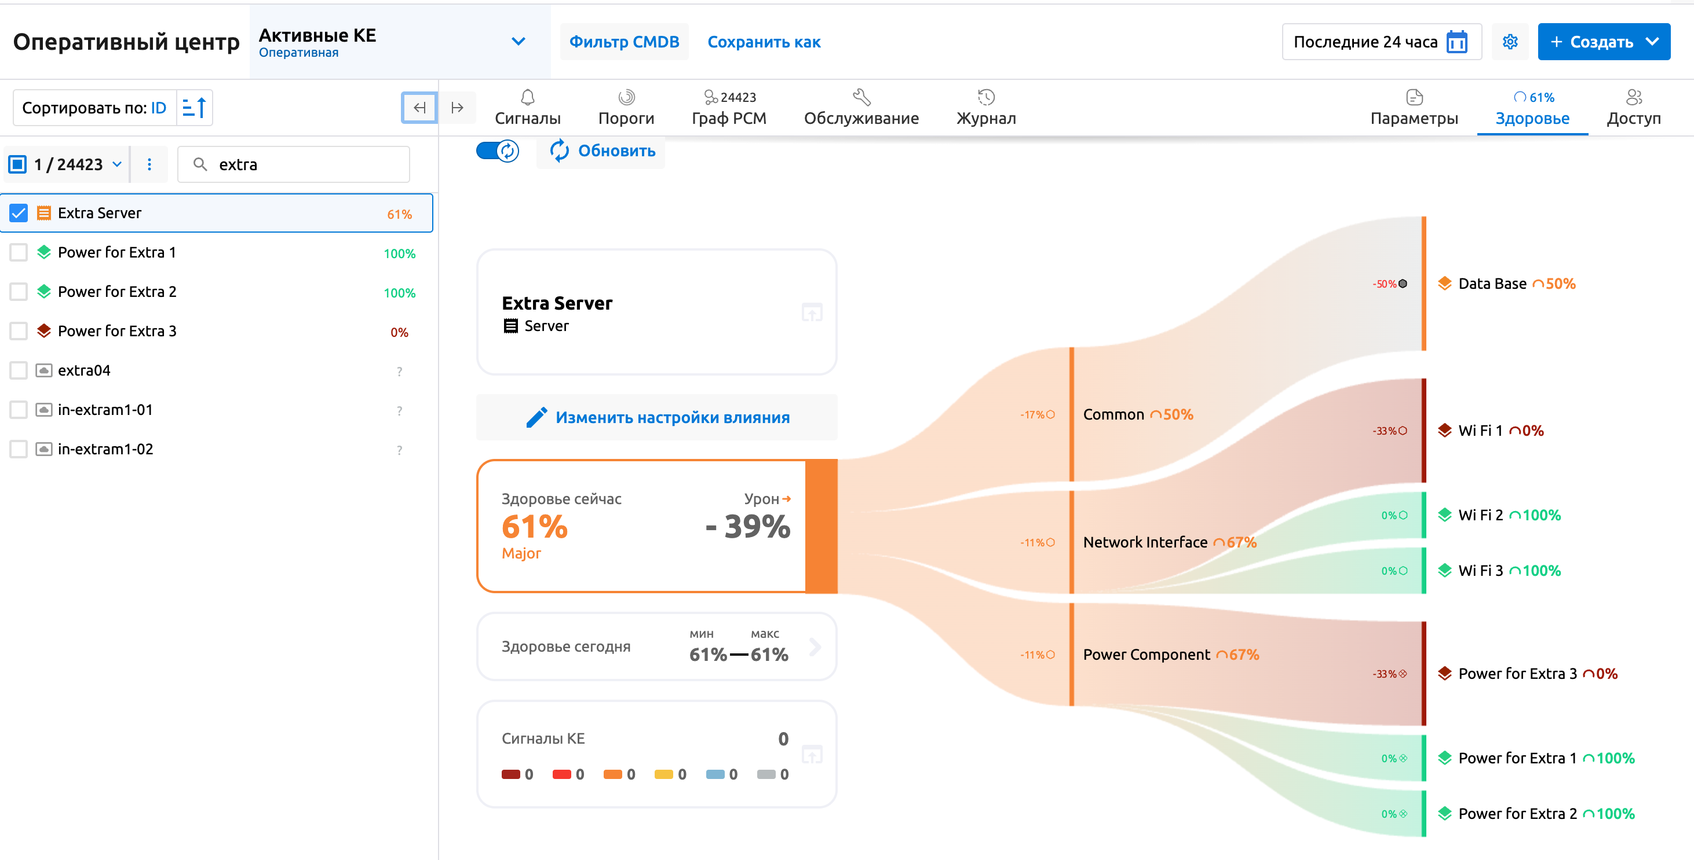1694x860 pixels.
Task: Open Extra Server card export icon
Action: coord(812,312)
